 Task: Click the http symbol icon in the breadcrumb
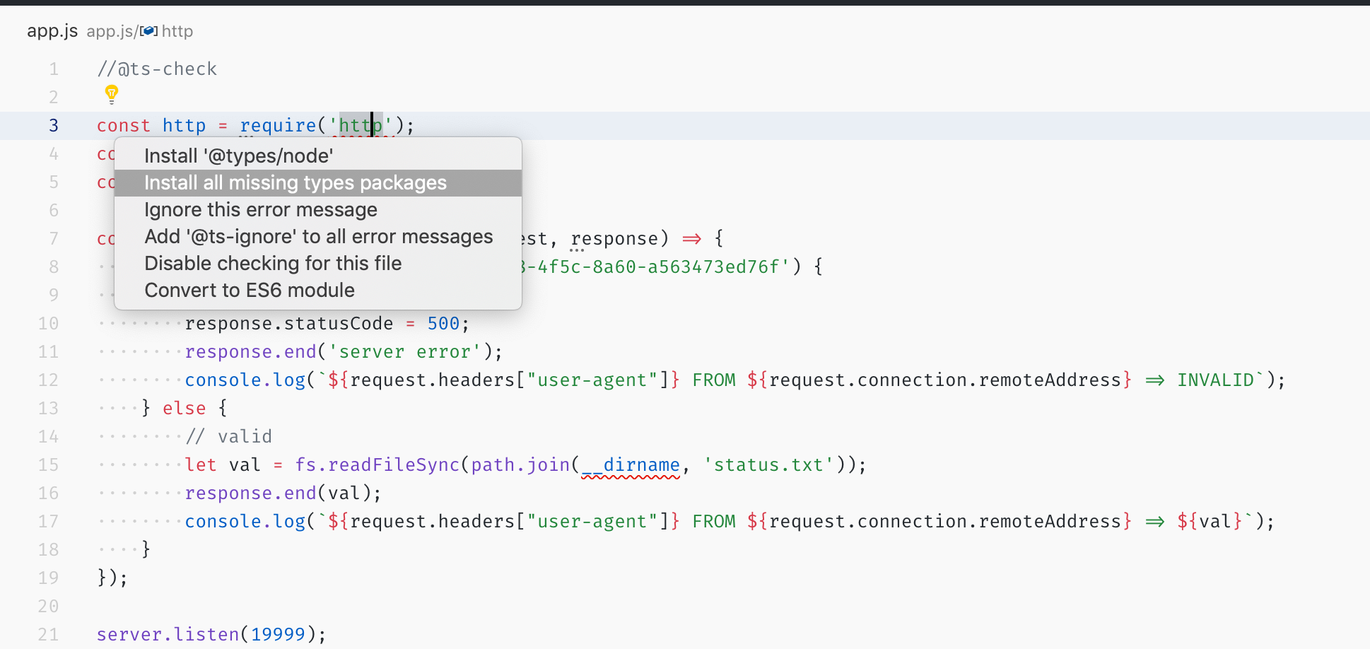pyautogui.click(x=148, y=31)
